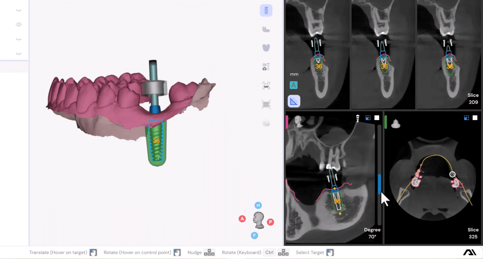483x259 pixels.
Task: Click the scan capture frame icon
Action: pyautogui.click(x=266, y=86)
